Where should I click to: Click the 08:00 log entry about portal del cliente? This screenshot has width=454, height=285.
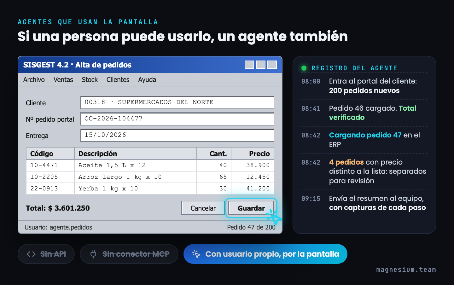click(x=364, y=86)
